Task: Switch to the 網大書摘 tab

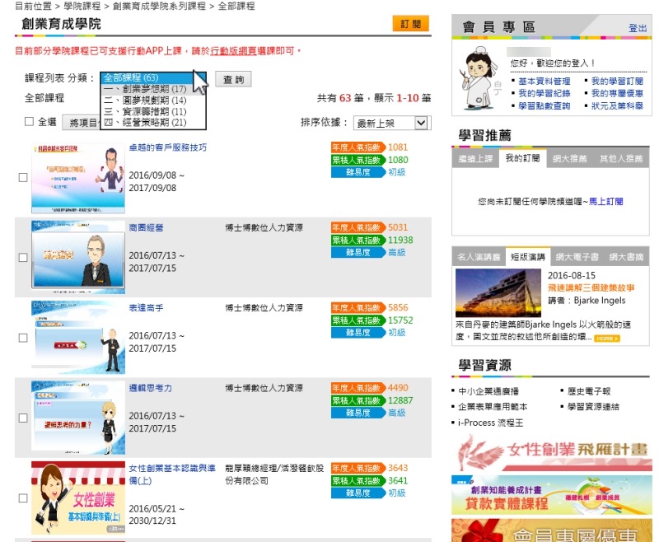Action: [626, 257]
